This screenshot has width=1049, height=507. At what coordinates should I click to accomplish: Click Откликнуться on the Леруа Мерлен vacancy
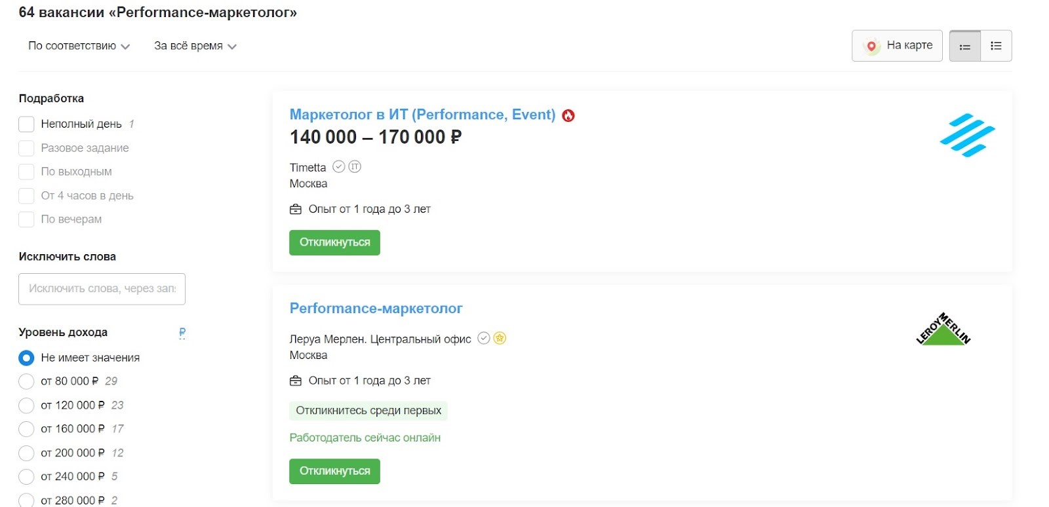pyautogui.click(x=334, y=471)
